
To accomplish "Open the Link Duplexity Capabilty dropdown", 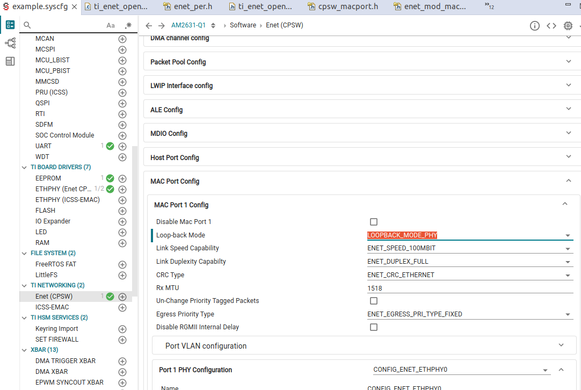I will (x=470, y=262).
